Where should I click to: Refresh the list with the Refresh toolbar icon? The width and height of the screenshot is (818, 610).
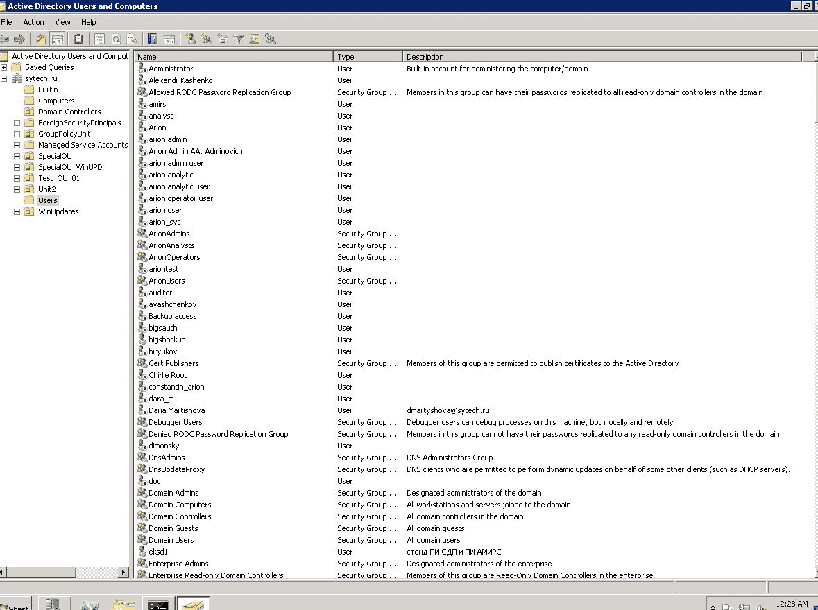point(116,39)
